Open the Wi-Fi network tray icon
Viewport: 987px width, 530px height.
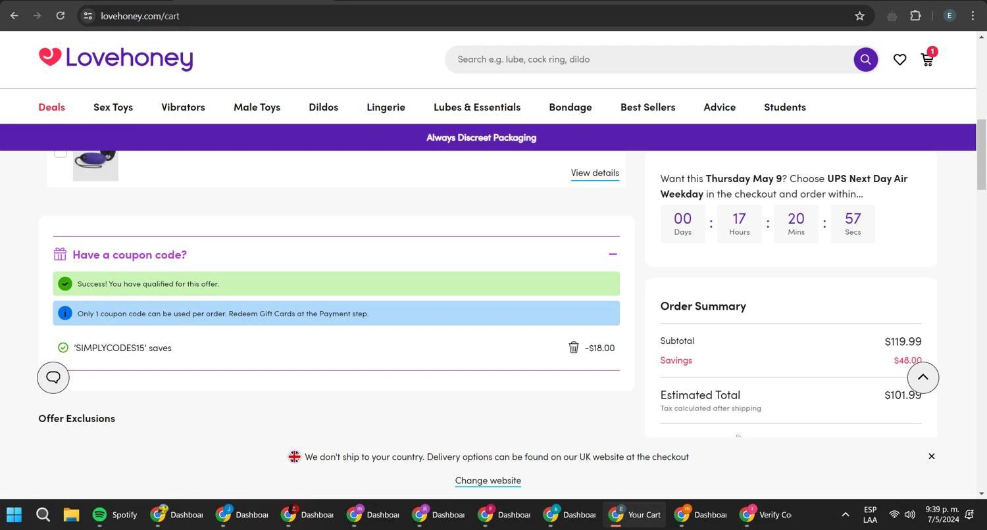(x=894, y=514)
